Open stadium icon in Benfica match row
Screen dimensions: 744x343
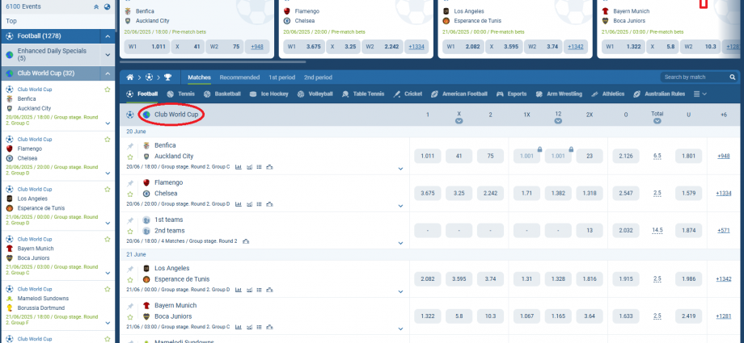click(x=269, y=167)
